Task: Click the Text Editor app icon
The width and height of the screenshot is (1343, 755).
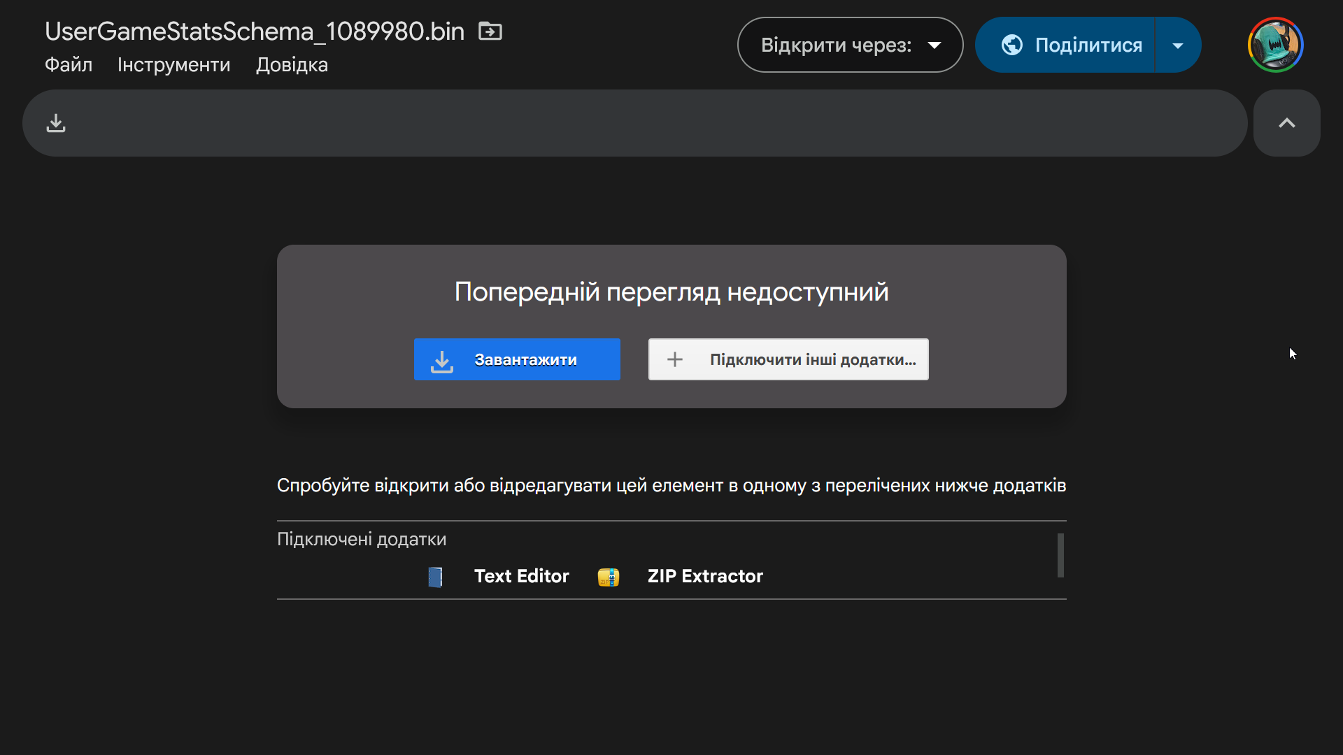Action: [435, 577]
